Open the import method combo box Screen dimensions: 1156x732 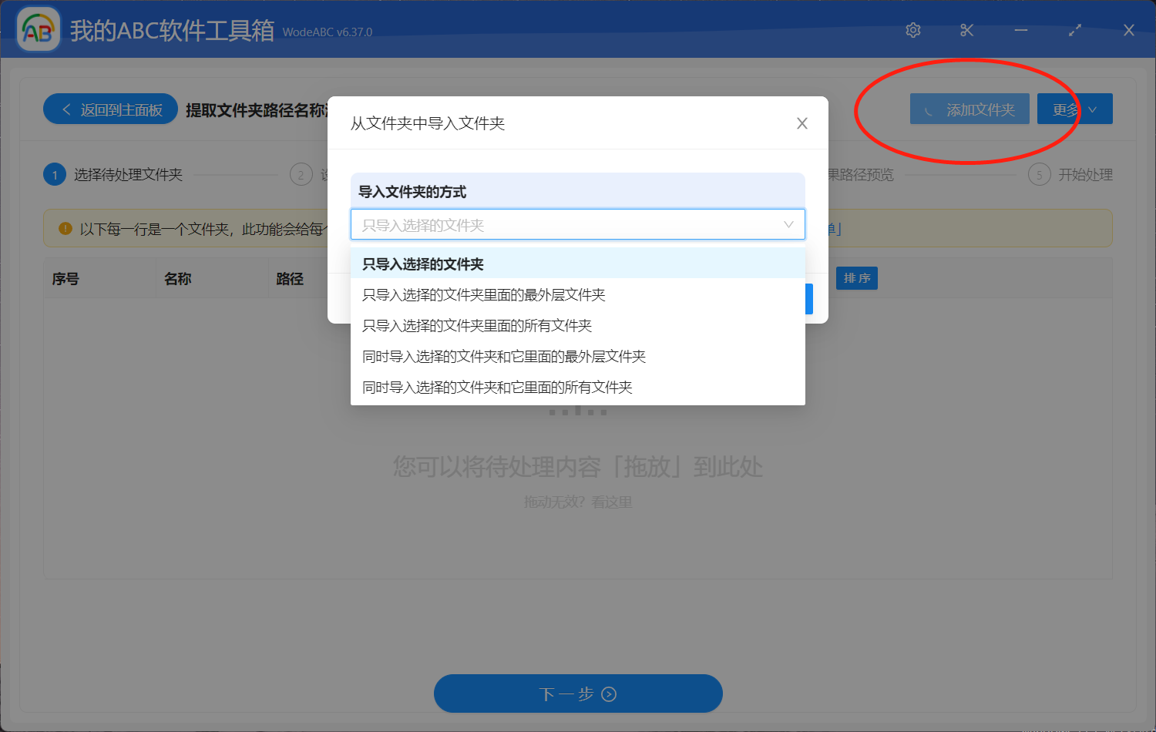(x=578, y=224)
